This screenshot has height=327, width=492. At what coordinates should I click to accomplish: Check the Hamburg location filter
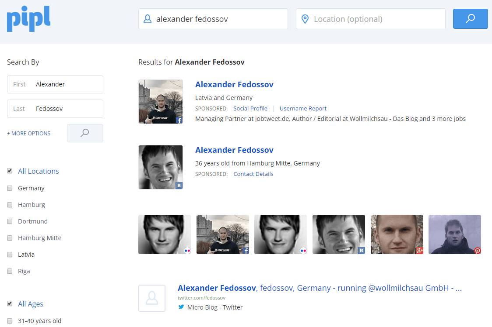(x=10, y=205)
